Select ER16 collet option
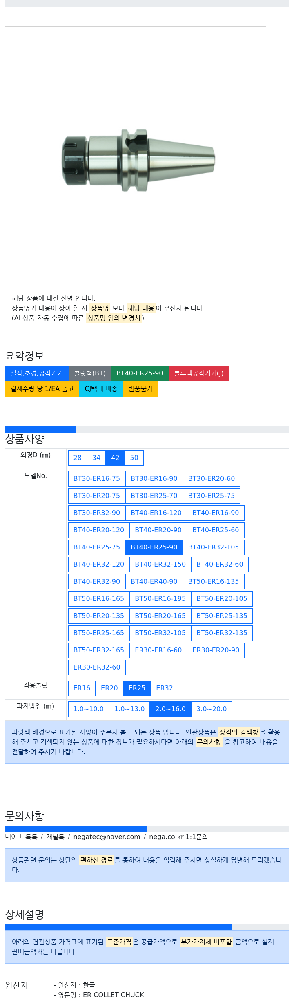Screen dimensions: 294x1000 (x=82, y=688)
